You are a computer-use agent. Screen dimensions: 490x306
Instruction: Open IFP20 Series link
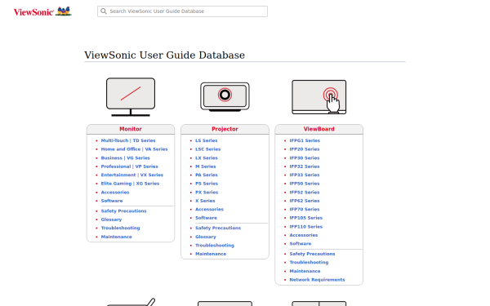[x=305, y=149]
